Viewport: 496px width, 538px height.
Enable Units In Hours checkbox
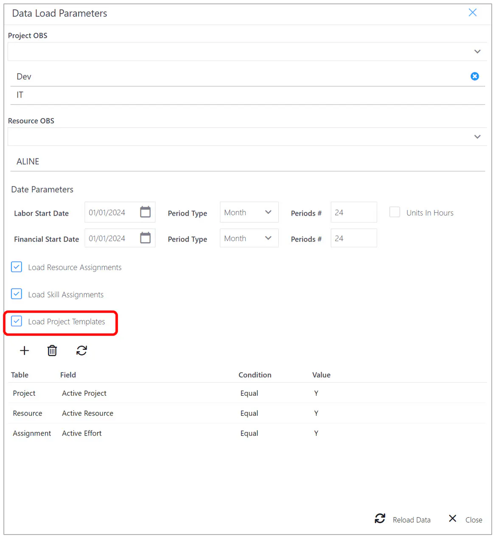click(395, 212)
